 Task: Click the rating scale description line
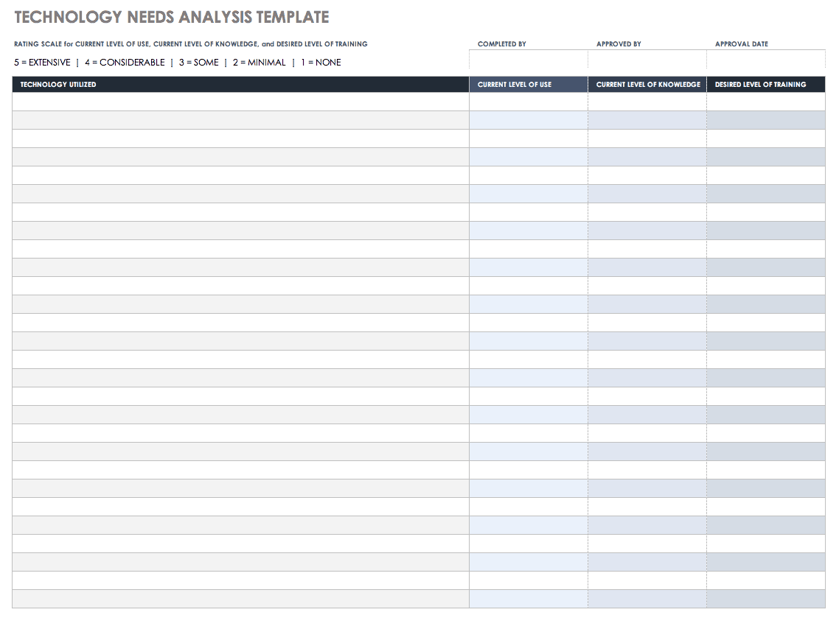(190, 43)
